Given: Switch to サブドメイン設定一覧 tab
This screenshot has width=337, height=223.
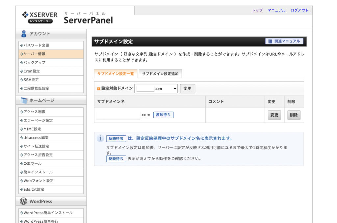Looking at the screenshot, I should click(x=116, y=74).
